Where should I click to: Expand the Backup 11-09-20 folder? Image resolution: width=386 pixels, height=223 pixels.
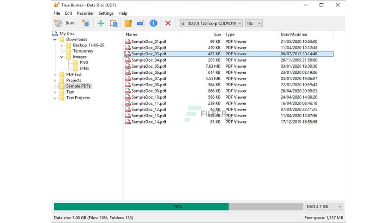click(62, 45)
